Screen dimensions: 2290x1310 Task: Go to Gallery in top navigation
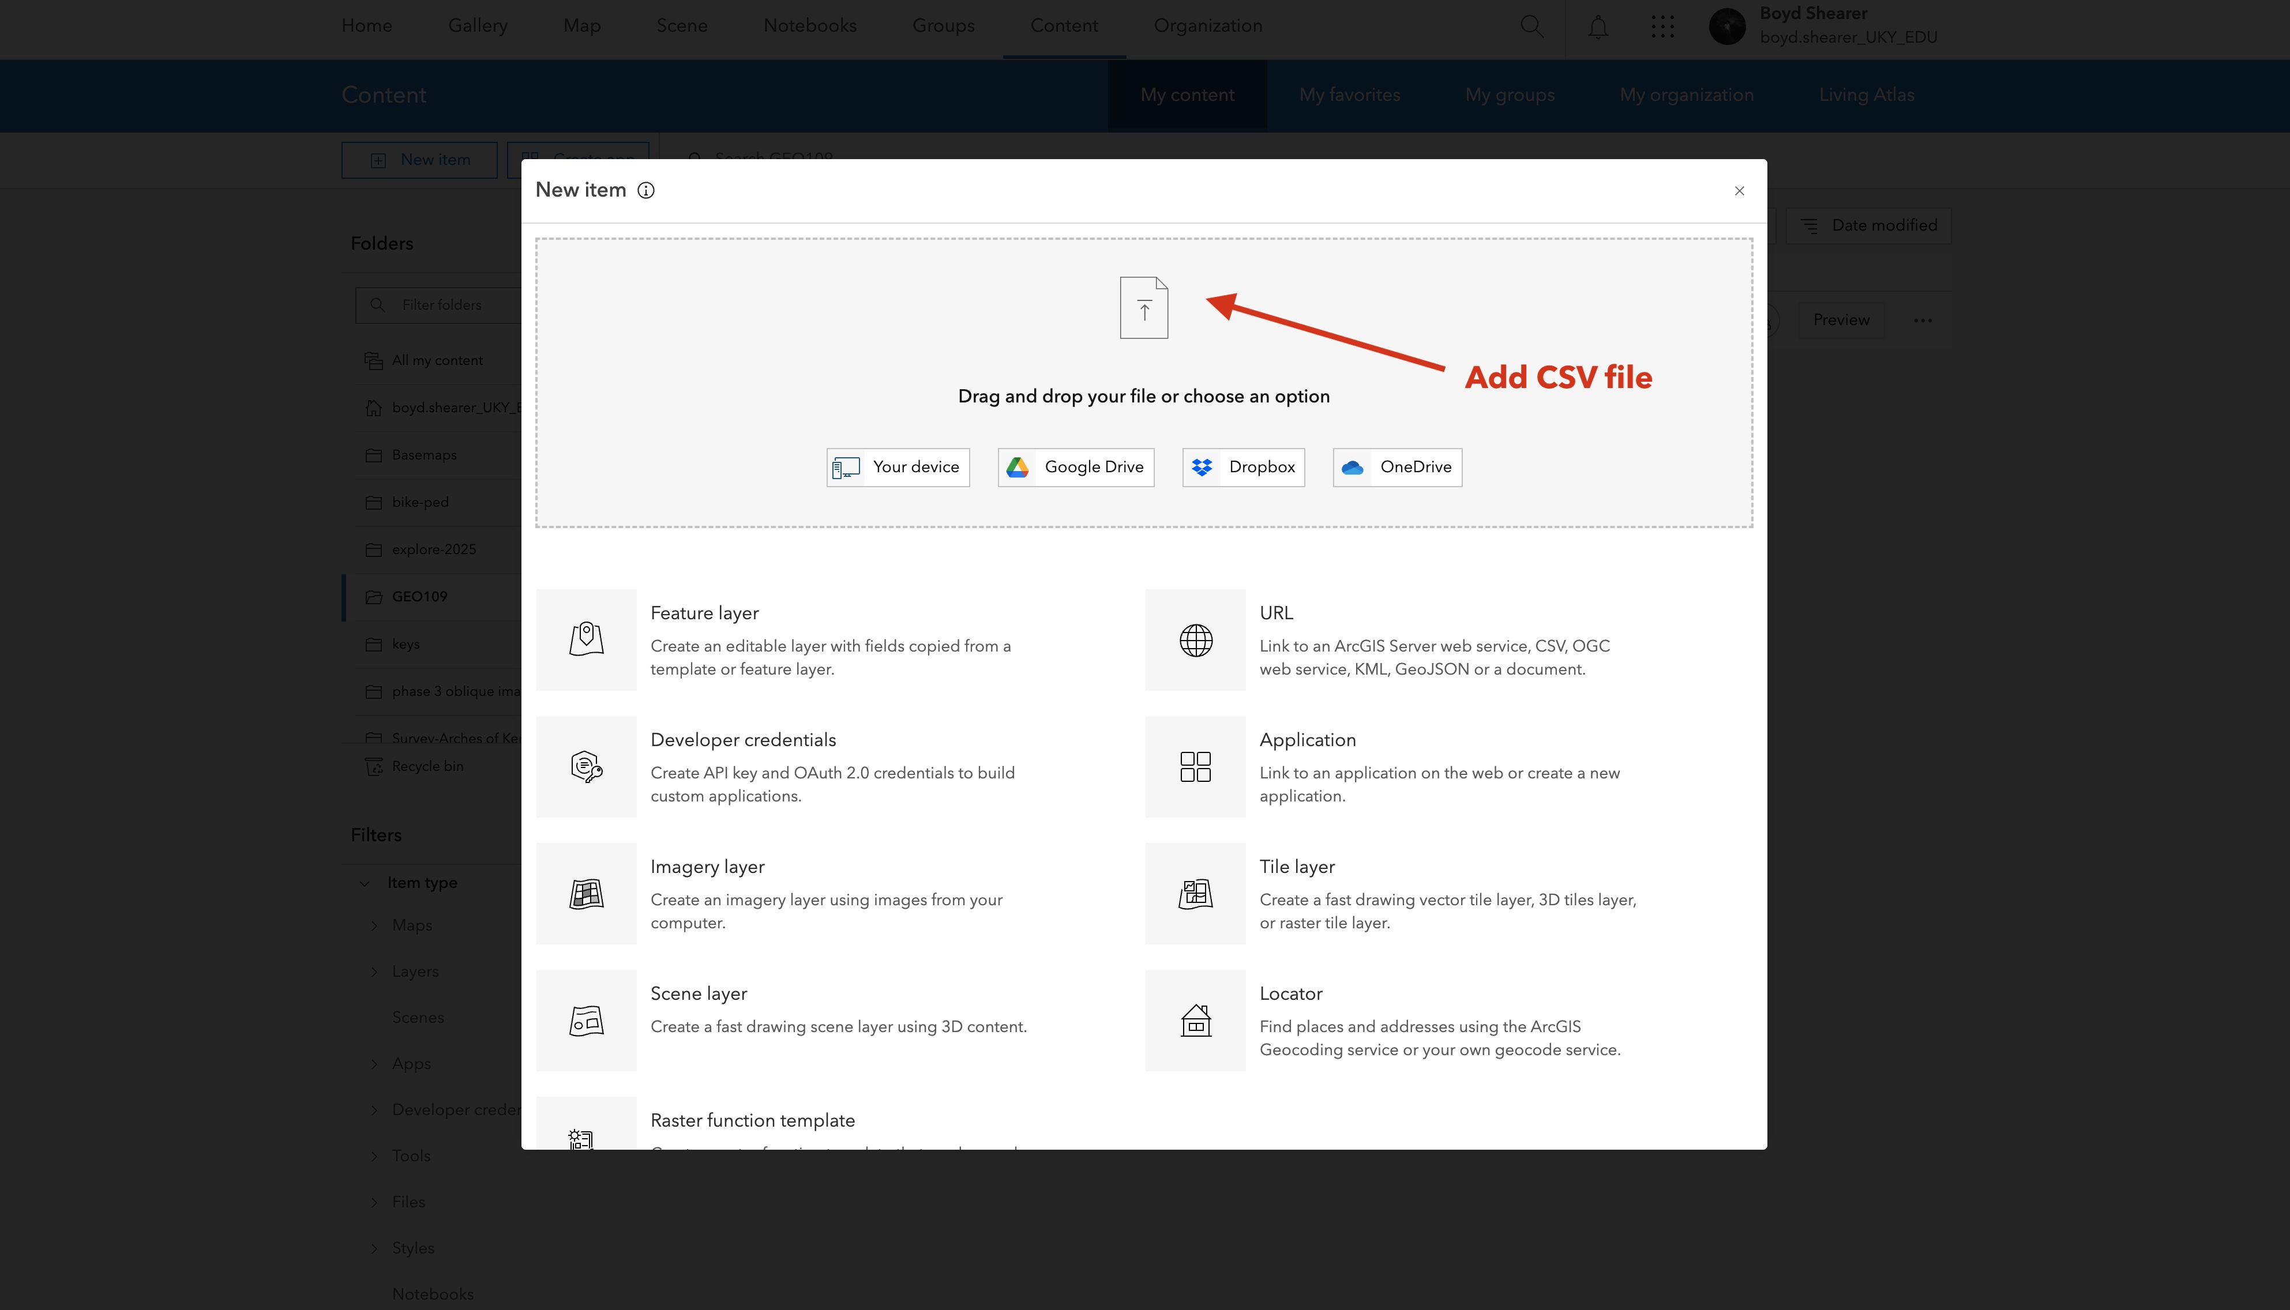pos(478,26)
